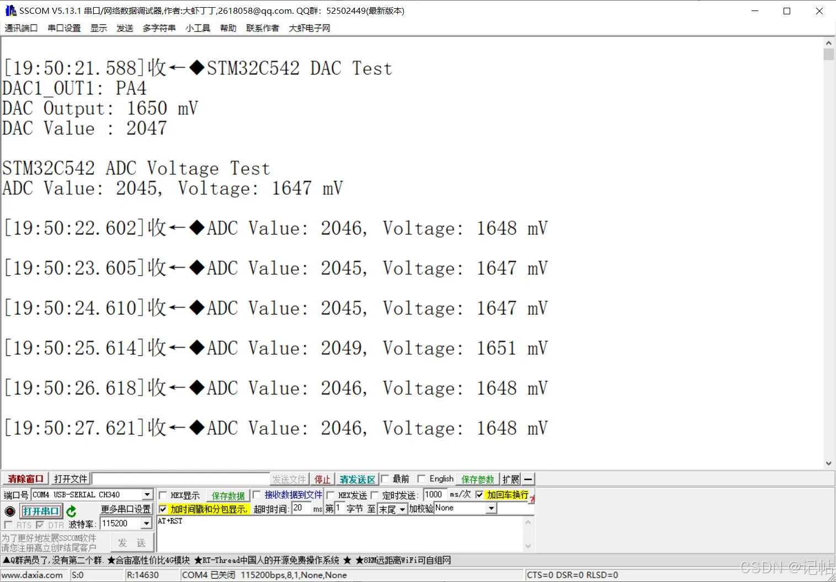Open the 小工具 menu
Image resolution: width=836 pixels, height=582 pixels.
tap(198, 28)
